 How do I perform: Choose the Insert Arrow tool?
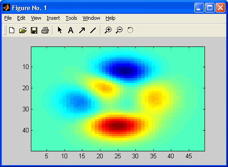point(82,30)
